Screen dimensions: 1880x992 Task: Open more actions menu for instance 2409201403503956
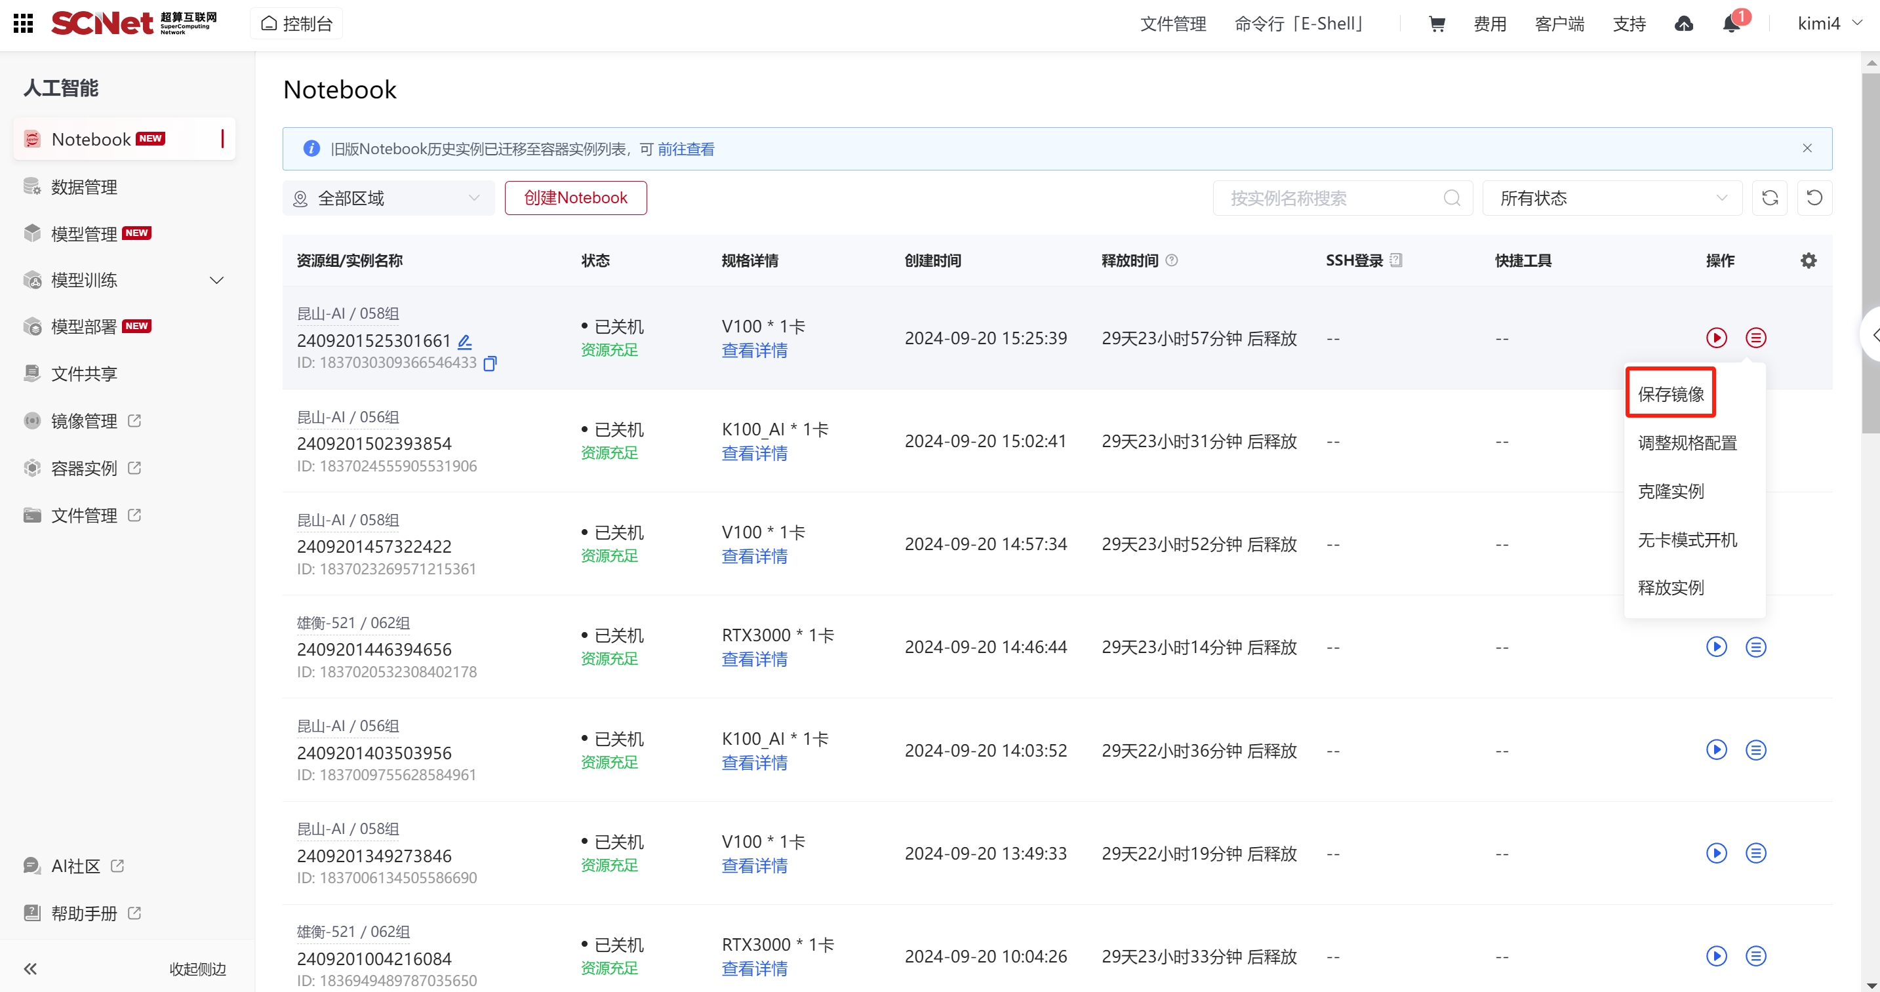(x=1755, y=749)
